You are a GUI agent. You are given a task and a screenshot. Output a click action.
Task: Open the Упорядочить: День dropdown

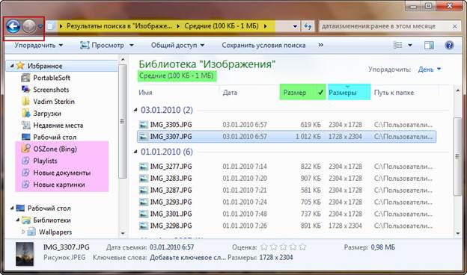pyautogui.click(x=429, y=69)
